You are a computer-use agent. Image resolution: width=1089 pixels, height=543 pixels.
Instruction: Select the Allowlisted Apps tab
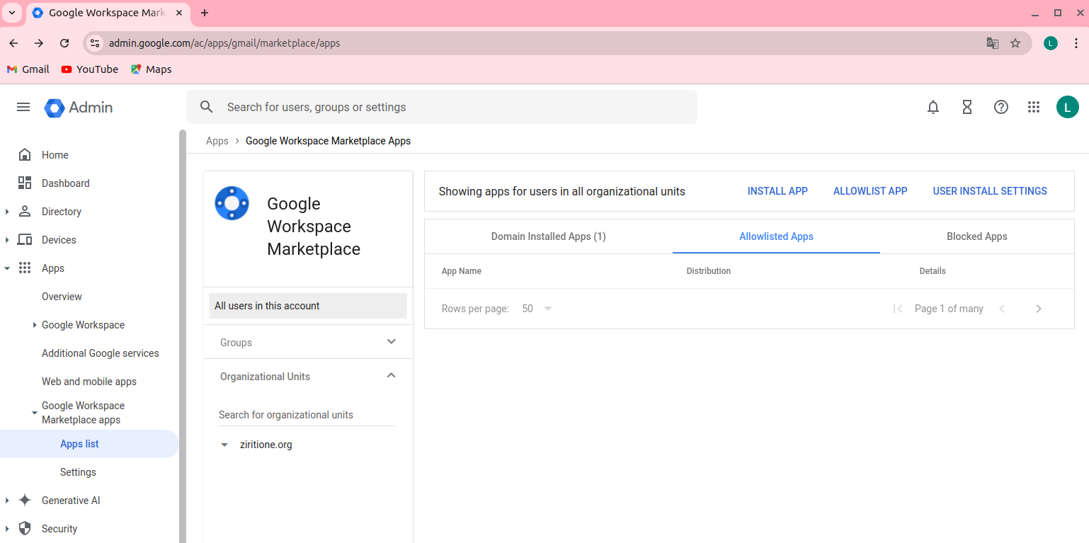(776, 236)
